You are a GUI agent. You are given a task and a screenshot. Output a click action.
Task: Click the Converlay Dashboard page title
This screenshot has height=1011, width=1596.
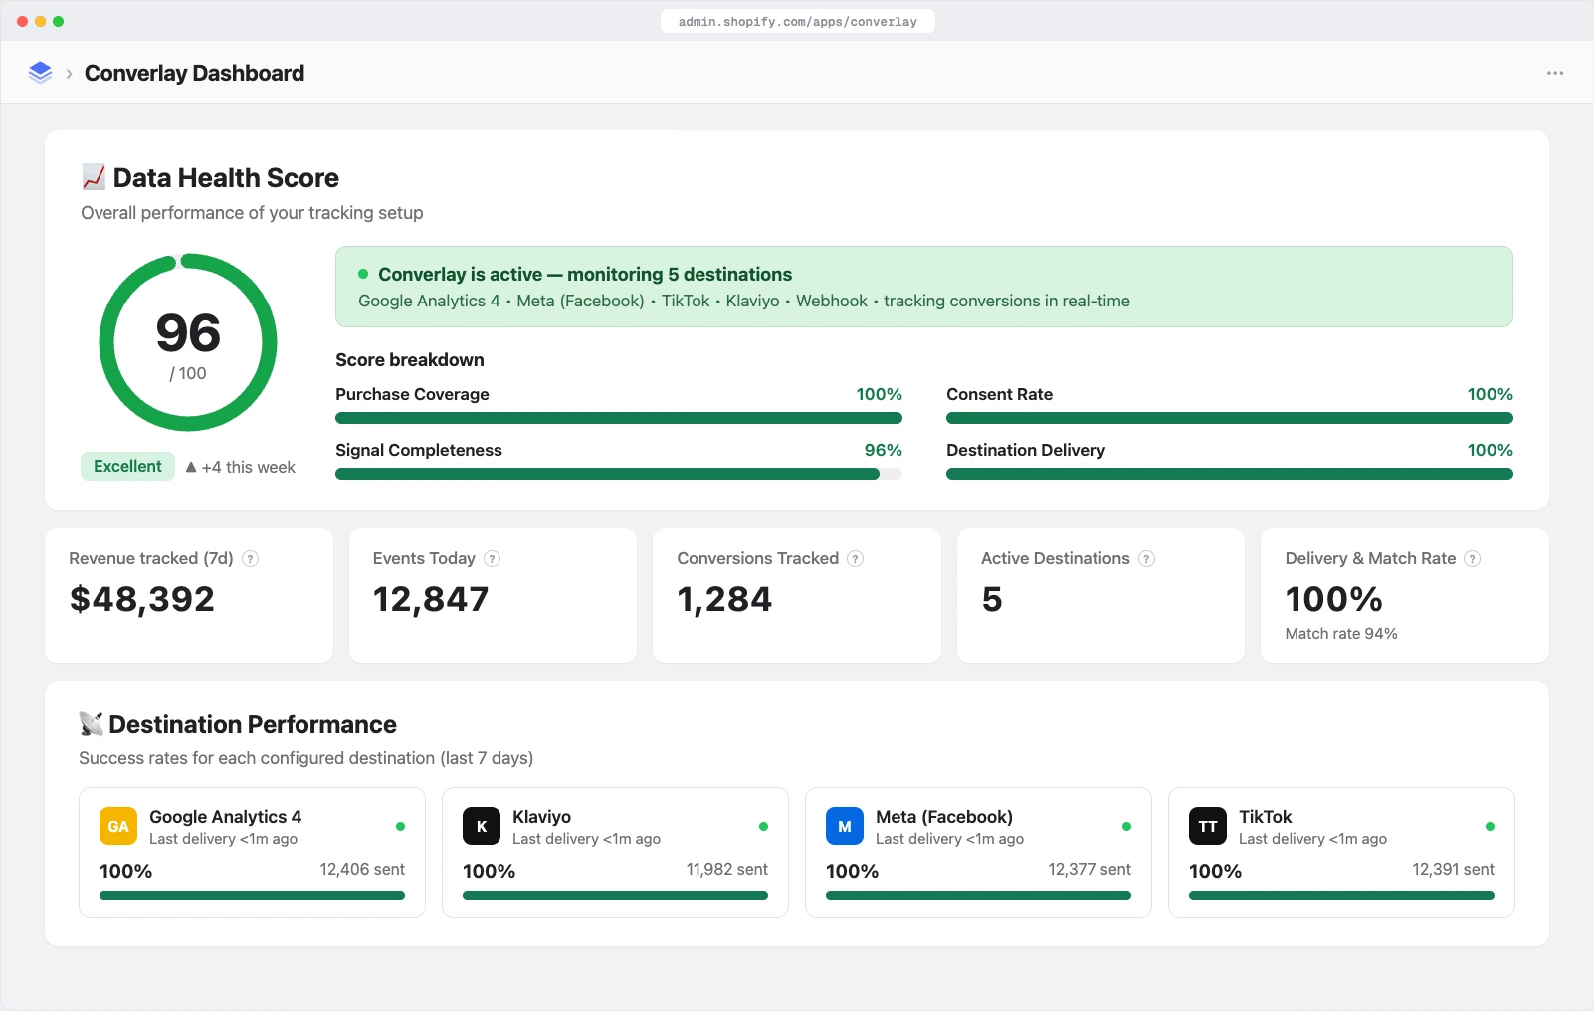coord(195,74)
